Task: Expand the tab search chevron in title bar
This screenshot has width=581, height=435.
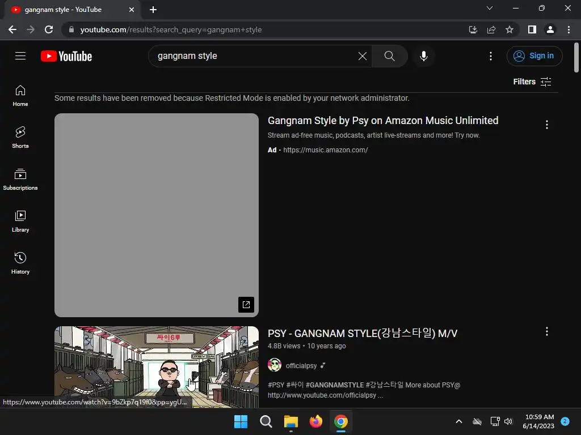Action: [490, 8]
